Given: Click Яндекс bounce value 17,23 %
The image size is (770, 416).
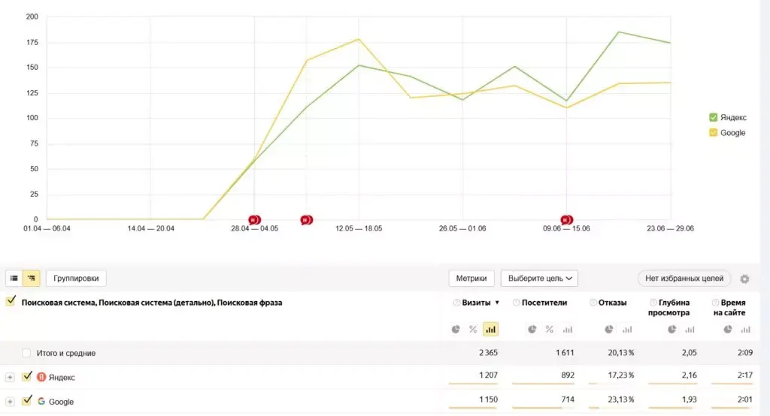Looking at the screenshot, I should (620, 375).
